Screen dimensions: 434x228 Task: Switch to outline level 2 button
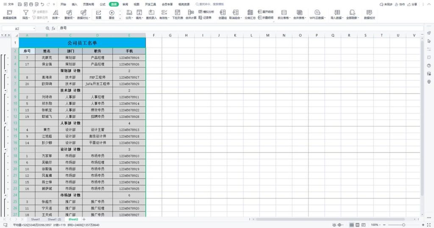[6, 35]
